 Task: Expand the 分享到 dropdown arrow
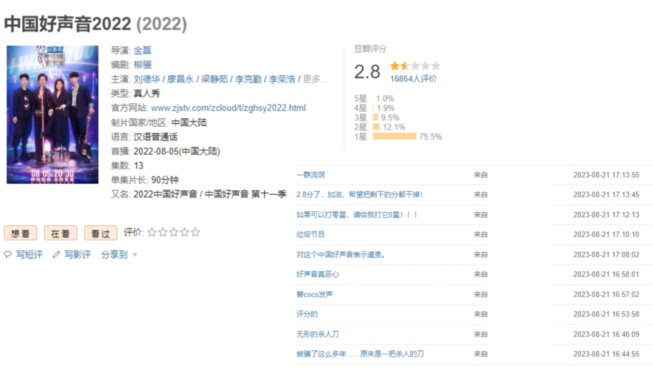coord(135,255)
